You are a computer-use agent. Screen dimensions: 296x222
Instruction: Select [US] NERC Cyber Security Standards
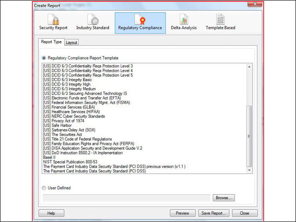pos(74,116)
